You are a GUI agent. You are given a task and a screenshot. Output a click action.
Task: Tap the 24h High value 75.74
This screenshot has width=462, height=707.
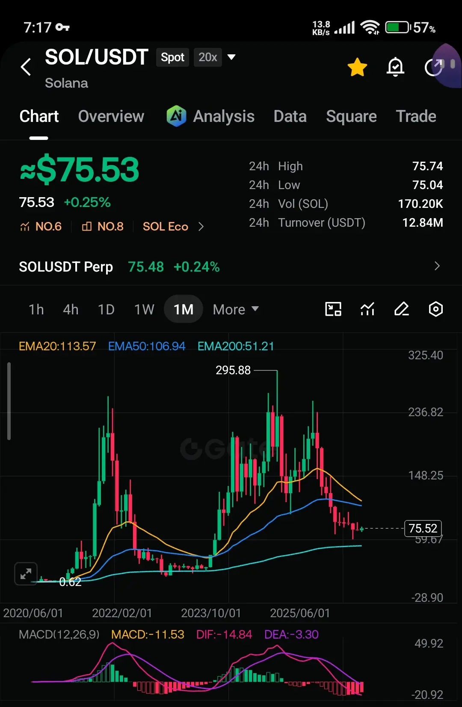pyautogui.click(x=427, y=166)
